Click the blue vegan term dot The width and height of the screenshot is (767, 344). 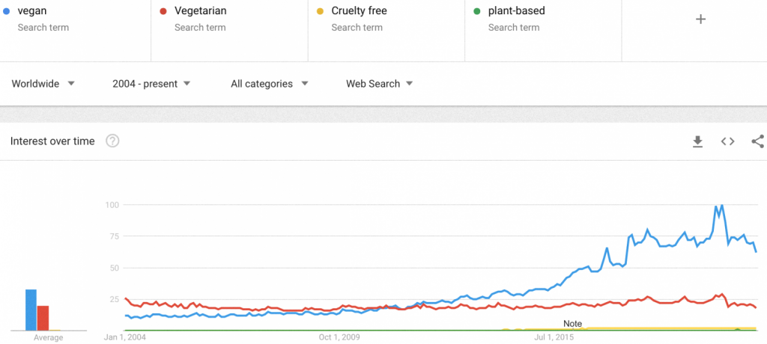6,12
